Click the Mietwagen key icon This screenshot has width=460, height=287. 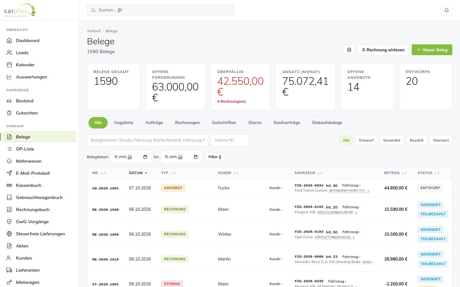click(x=9, y=282)
